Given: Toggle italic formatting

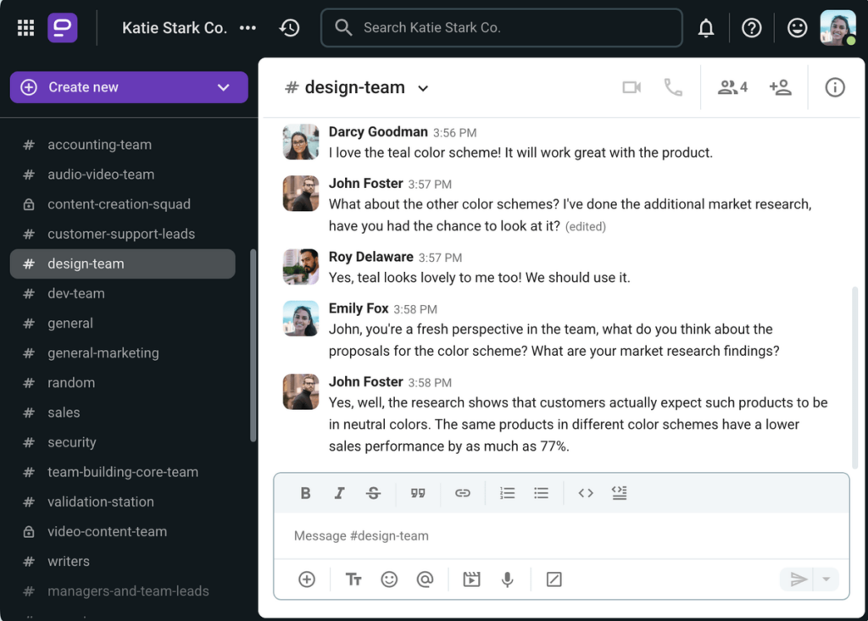Looking at the screenshot, I should (x=339, y=493).
